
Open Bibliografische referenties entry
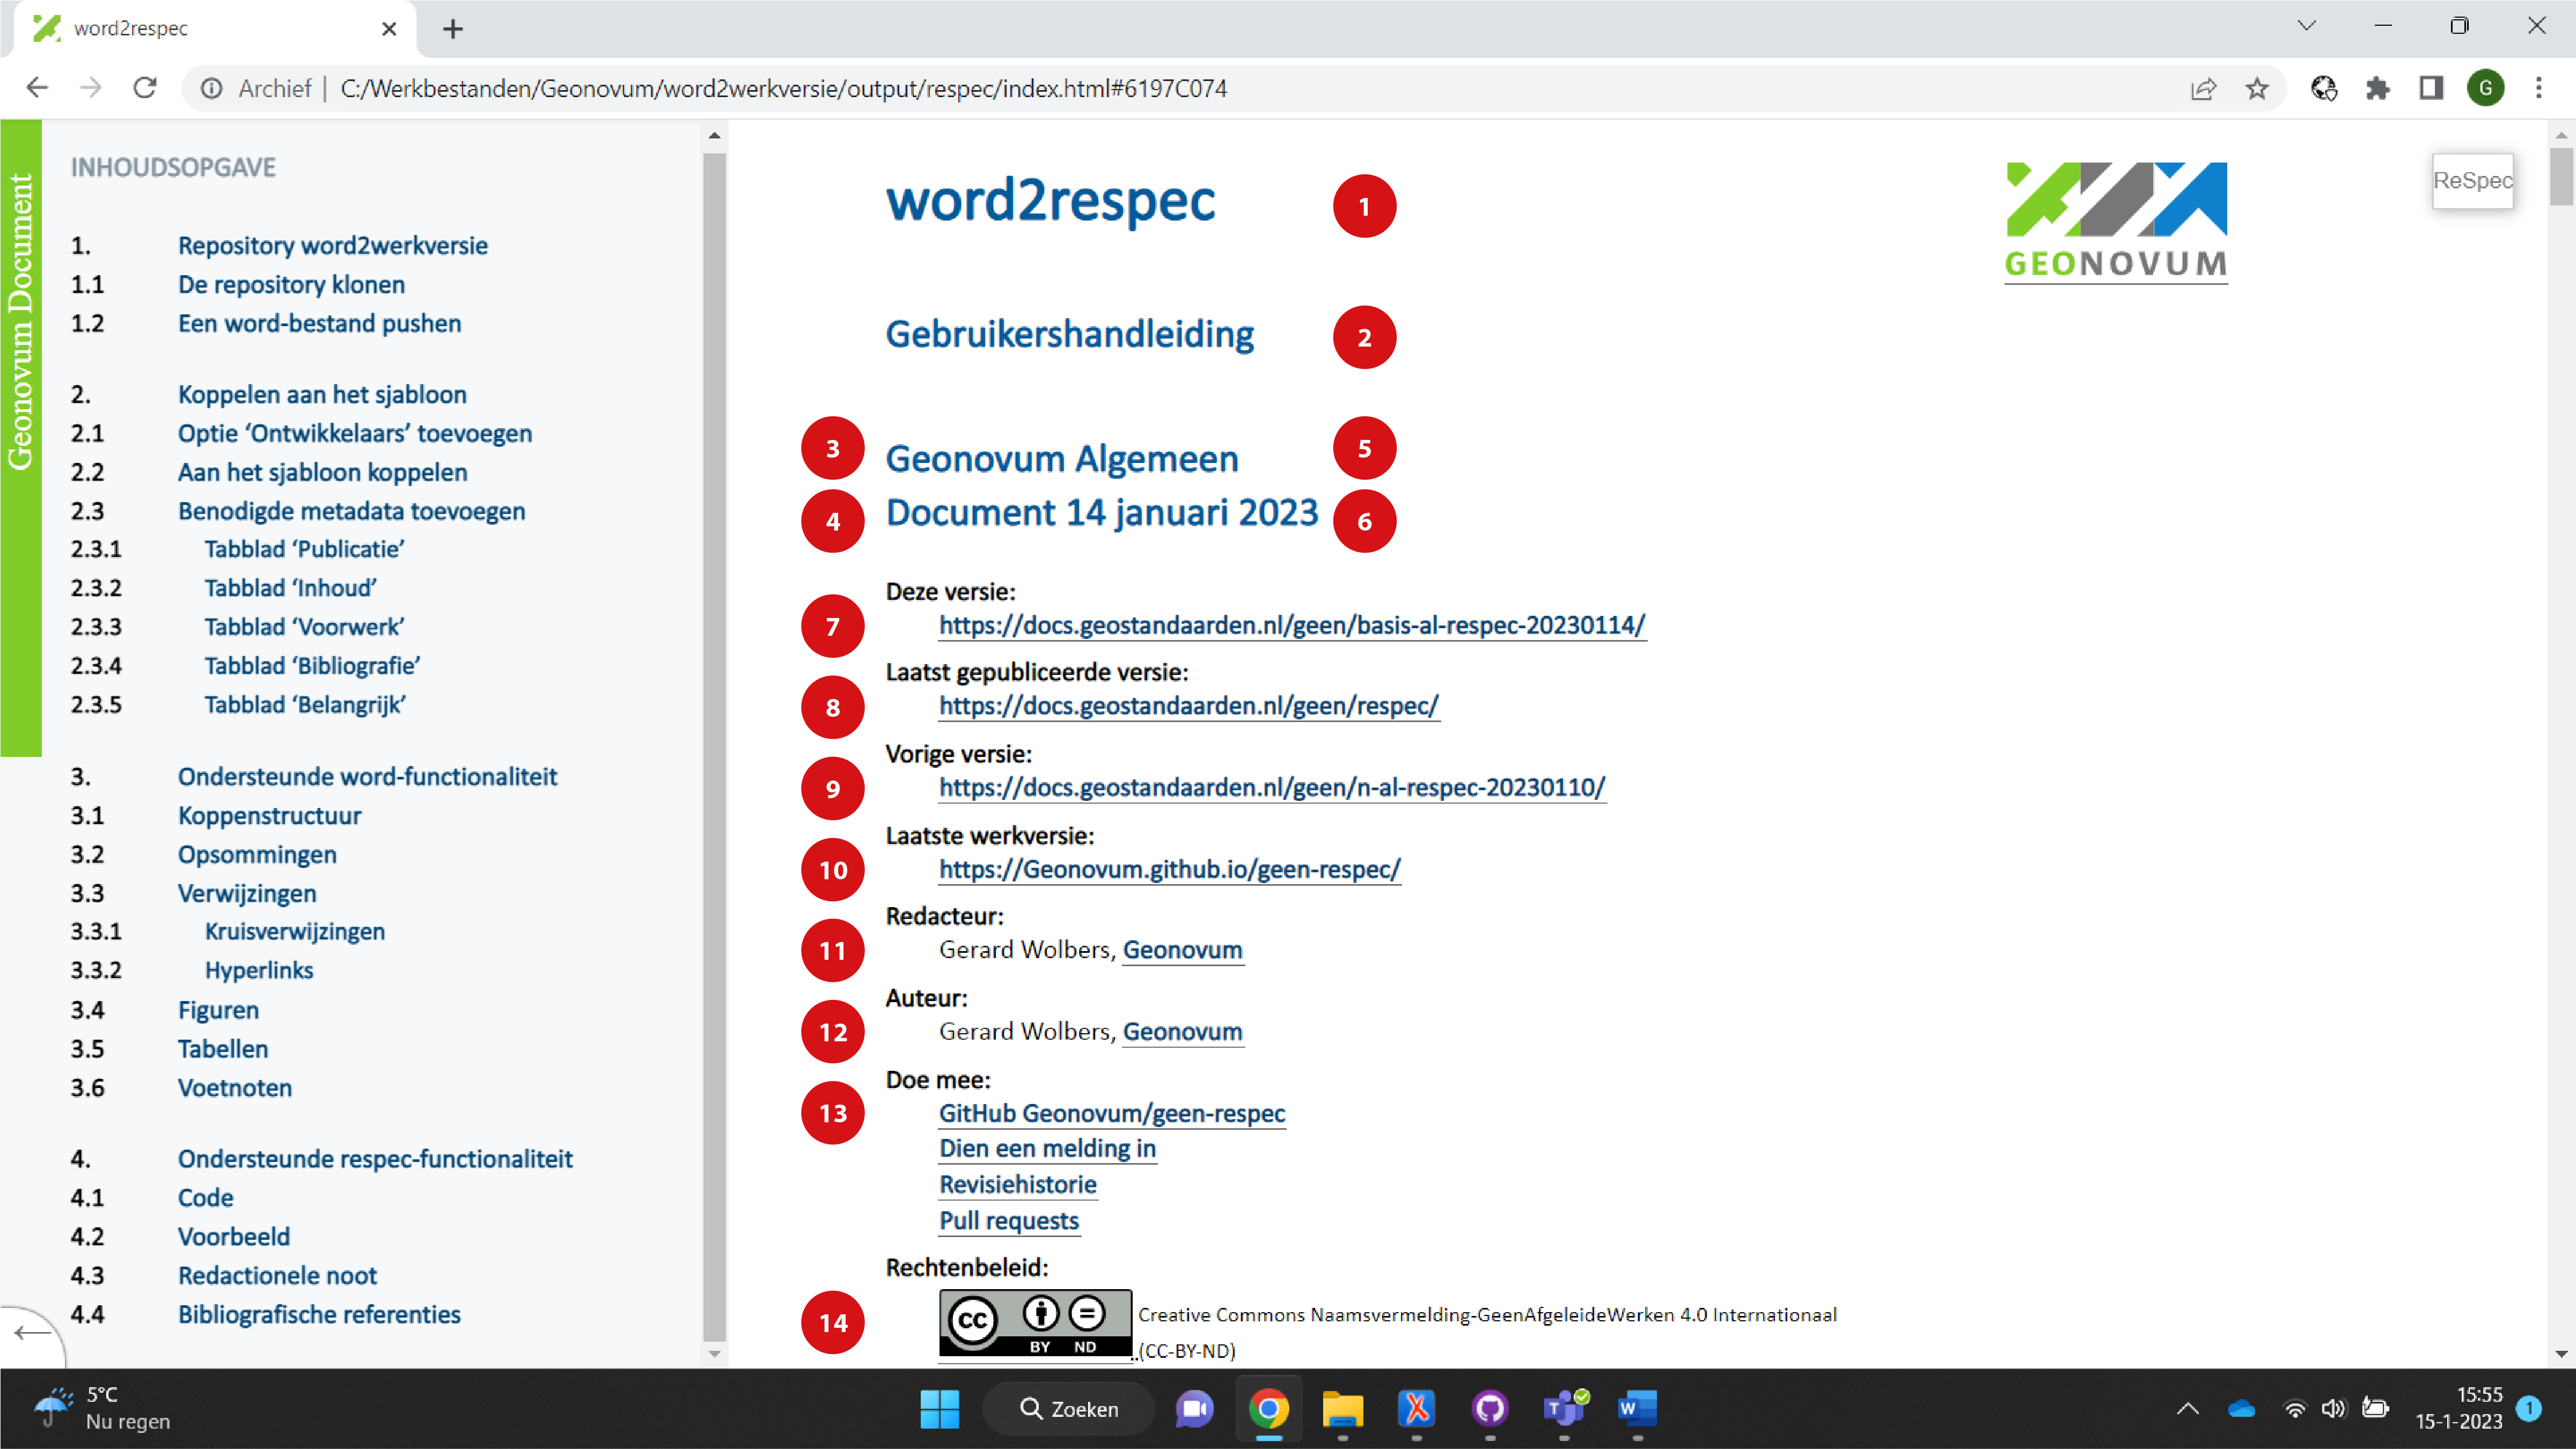pos(319,1316)
